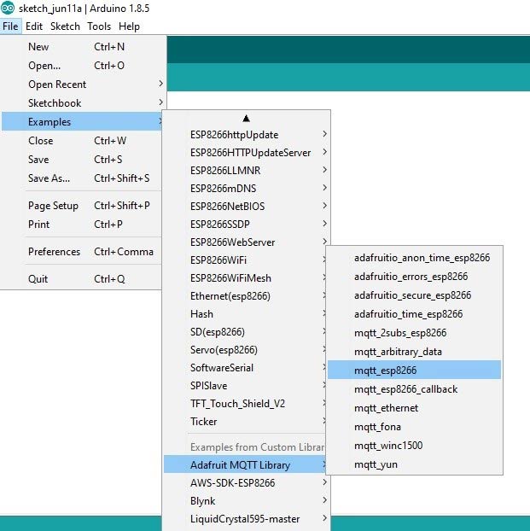This screenshot has height=531, width=530.
Task: Expand the ESP8266mDNS examples
Action: coord(246,189)
